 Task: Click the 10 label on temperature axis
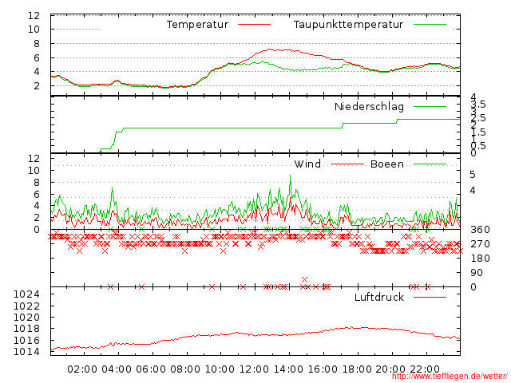[34, 30]
